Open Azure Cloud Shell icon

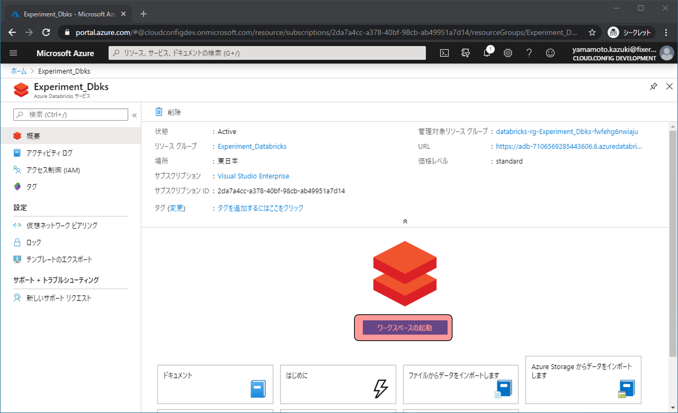tap(444, 53)
